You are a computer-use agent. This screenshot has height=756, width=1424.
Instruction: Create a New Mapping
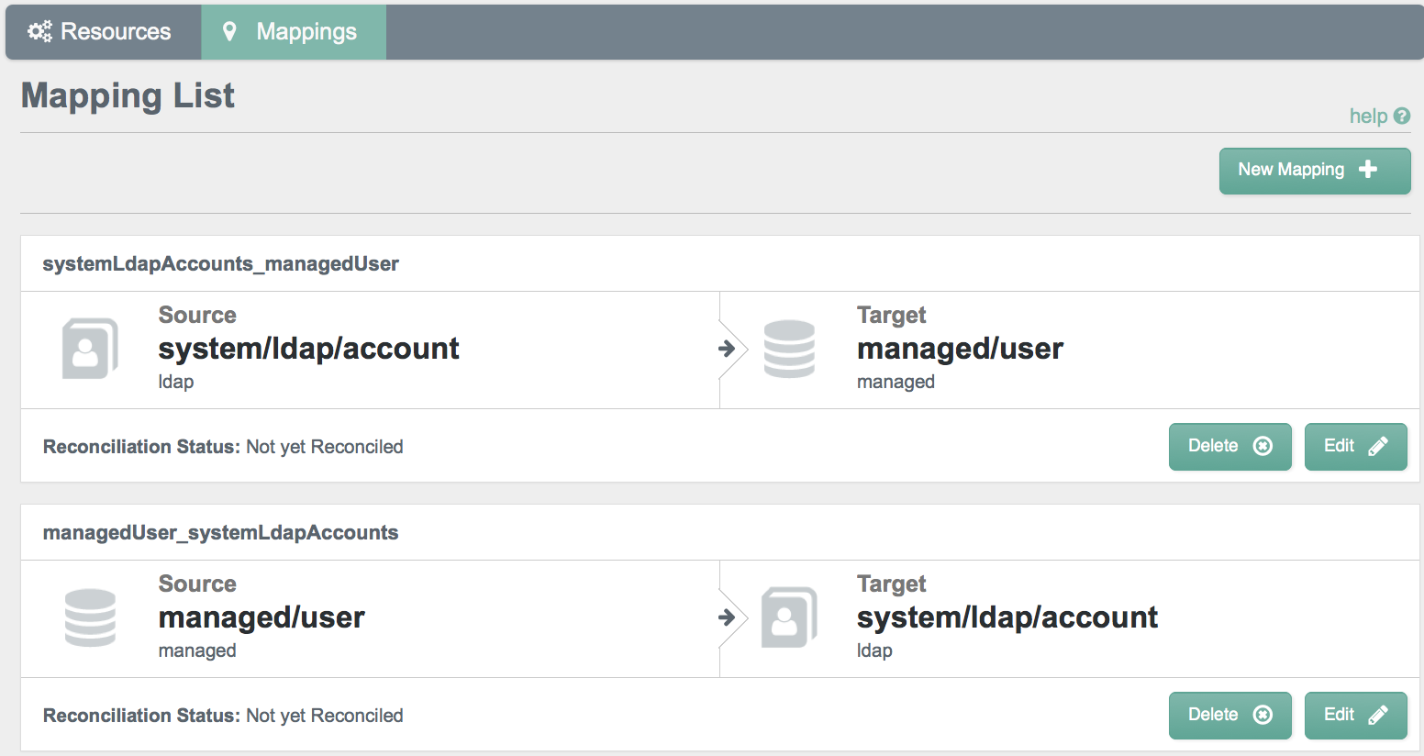pyautogui.click(x=1315, y=171)
